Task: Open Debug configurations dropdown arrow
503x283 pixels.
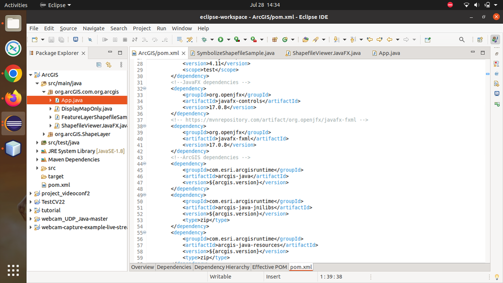Action: coord(212,40)
